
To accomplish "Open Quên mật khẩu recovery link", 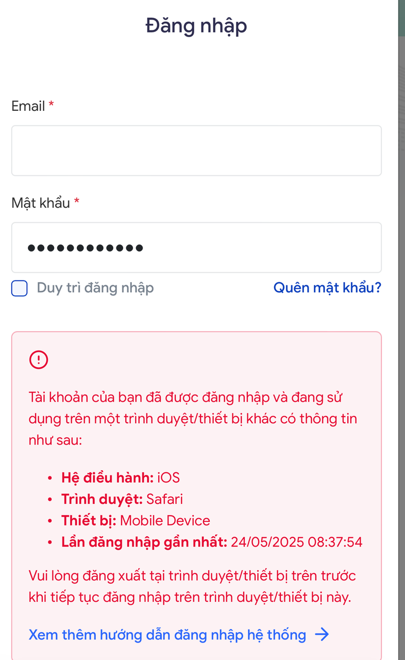I will [x=327, y=287].
